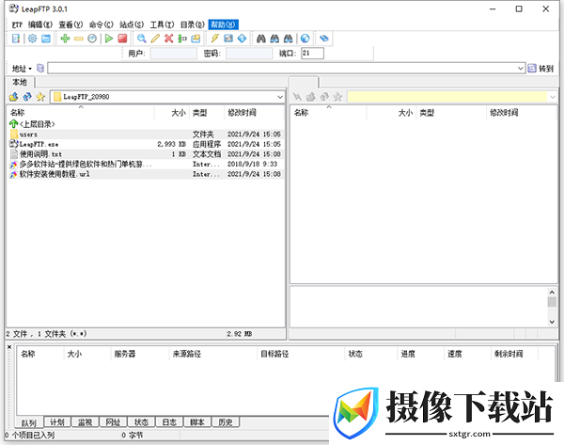Click the second binoculars find icon

point(274,39)
